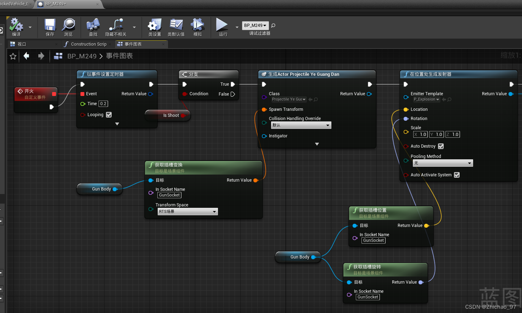Screen dimensions: 522x313
Task: Click the Rotation purple input pin
Action: pyautogui.click(x=406, y=119)
